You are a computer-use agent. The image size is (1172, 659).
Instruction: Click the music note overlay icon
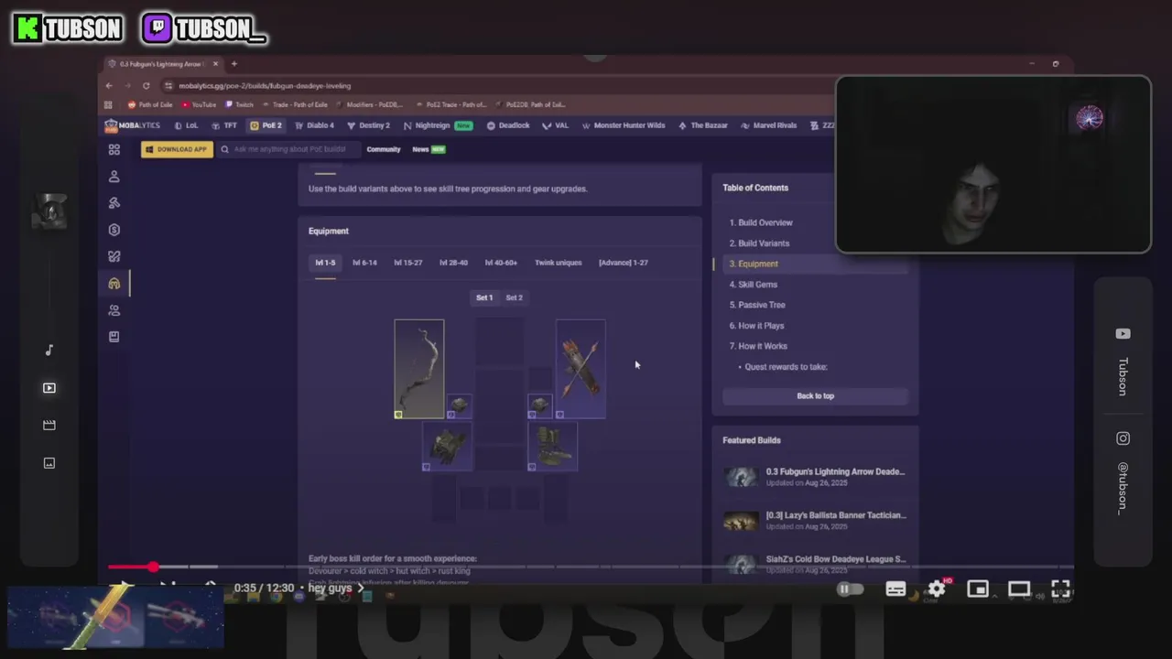pyautogui.click(x=49, y=351)
